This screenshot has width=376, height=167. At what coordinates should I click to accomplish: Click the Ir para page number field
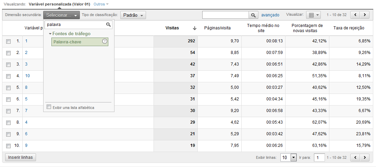pyautogui.click(x=319, y=157)
